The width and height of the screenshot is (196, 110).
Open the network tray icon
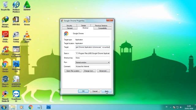(177, 107)
